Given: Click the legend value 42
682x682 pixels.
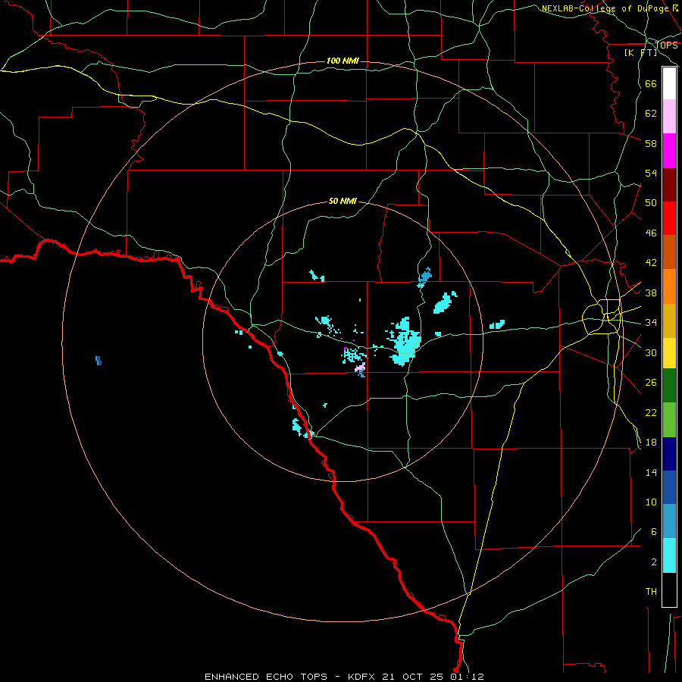Looking at the screenshot, I should point(651,263).
